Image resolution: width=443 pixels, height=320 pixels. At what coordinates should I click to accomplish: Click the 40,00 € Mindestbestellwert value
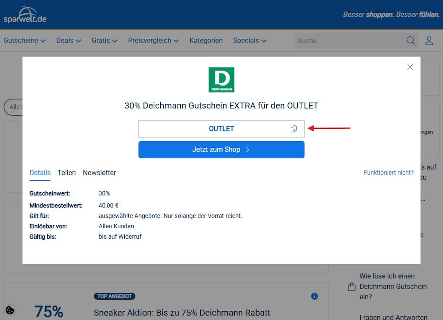click(x=109, y=205)
